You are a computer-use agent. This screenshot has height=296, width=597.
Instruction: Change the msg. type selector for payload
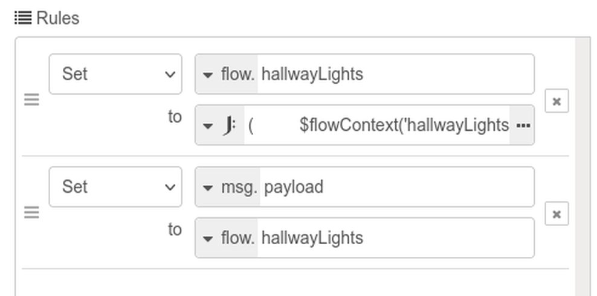coord(228,187)
